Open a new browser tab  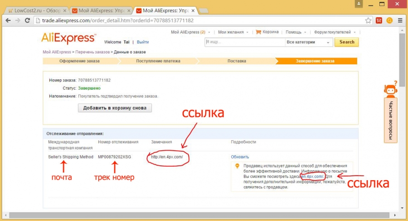pyautogui.click(x=204, y=11)
